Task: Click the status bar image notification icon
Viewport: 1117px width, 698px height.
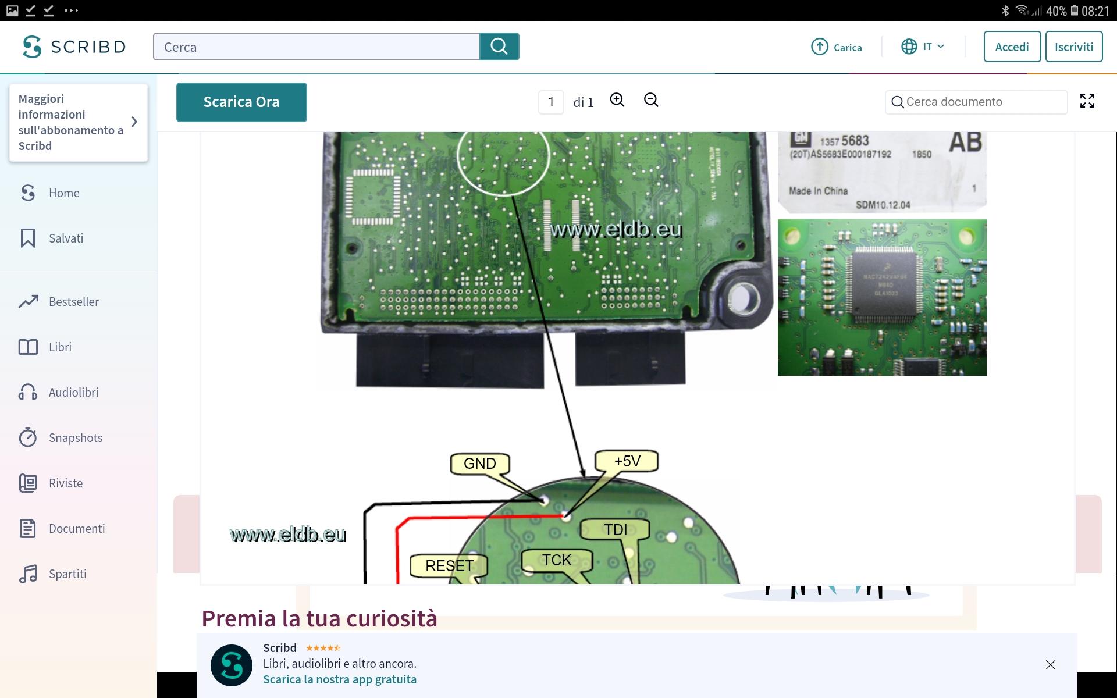Action: pos(12,10)
